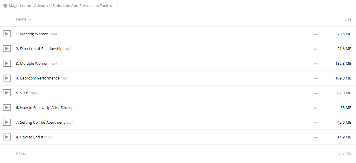
Task: Open ellipsis menu for 8. How to End It
Action: [x=315, y=137]
